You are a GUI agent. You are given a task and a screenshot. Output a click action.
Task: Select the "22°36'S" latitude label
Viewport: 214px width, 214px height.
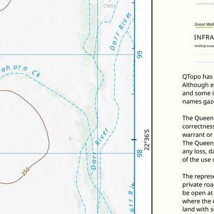147,140
